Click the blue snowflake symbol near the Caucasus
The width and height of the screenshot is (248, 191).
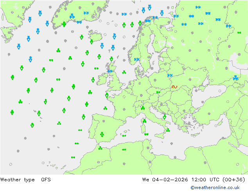[235, 78]
